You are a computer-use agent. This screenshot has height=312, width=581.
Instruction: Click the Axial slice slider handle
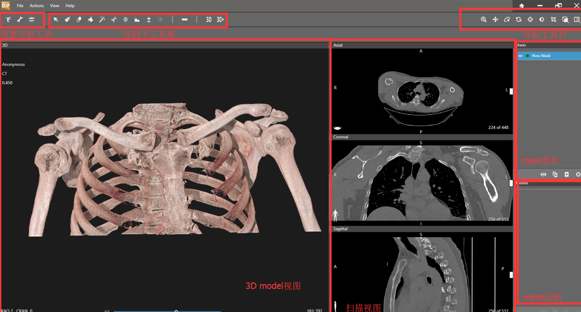[x=511, y=91]
